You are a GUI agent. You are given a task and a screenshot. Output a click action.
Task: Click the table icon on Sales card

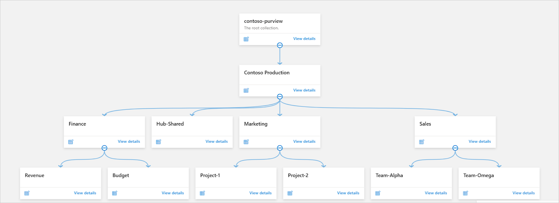tap(422, 142)
